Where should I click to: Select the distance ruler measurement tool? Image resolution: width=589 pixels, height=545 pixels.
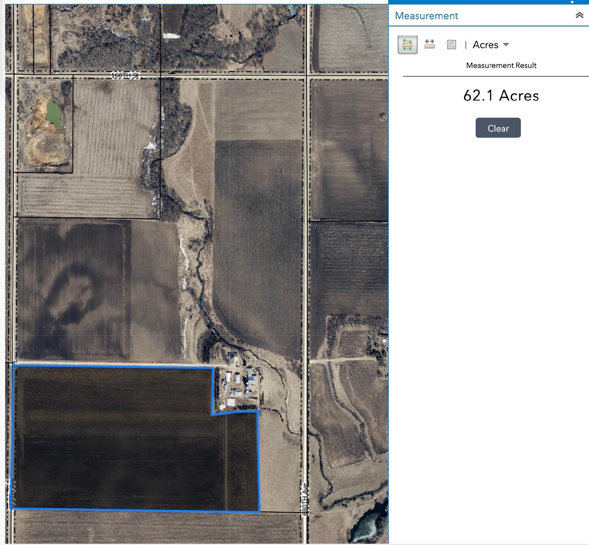429,44
